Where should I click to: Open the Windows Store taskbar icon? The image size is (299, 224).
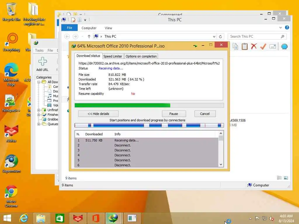click(x=60, y=218)
